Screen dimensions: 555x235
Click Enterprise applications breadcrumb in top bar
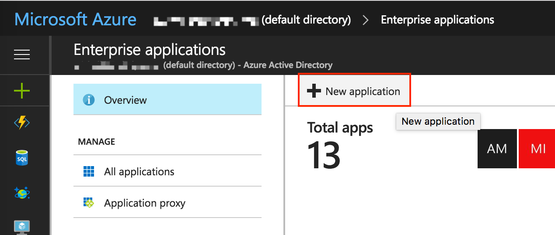point(437,20)
